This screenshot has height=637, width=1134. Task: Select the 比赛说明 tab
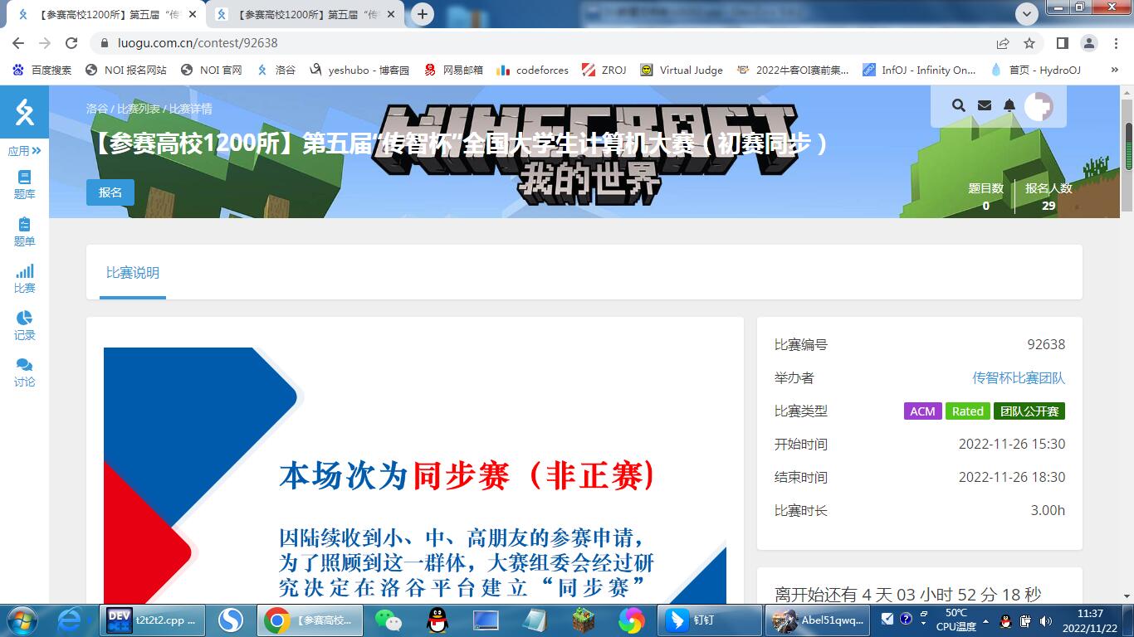point(133,273)
